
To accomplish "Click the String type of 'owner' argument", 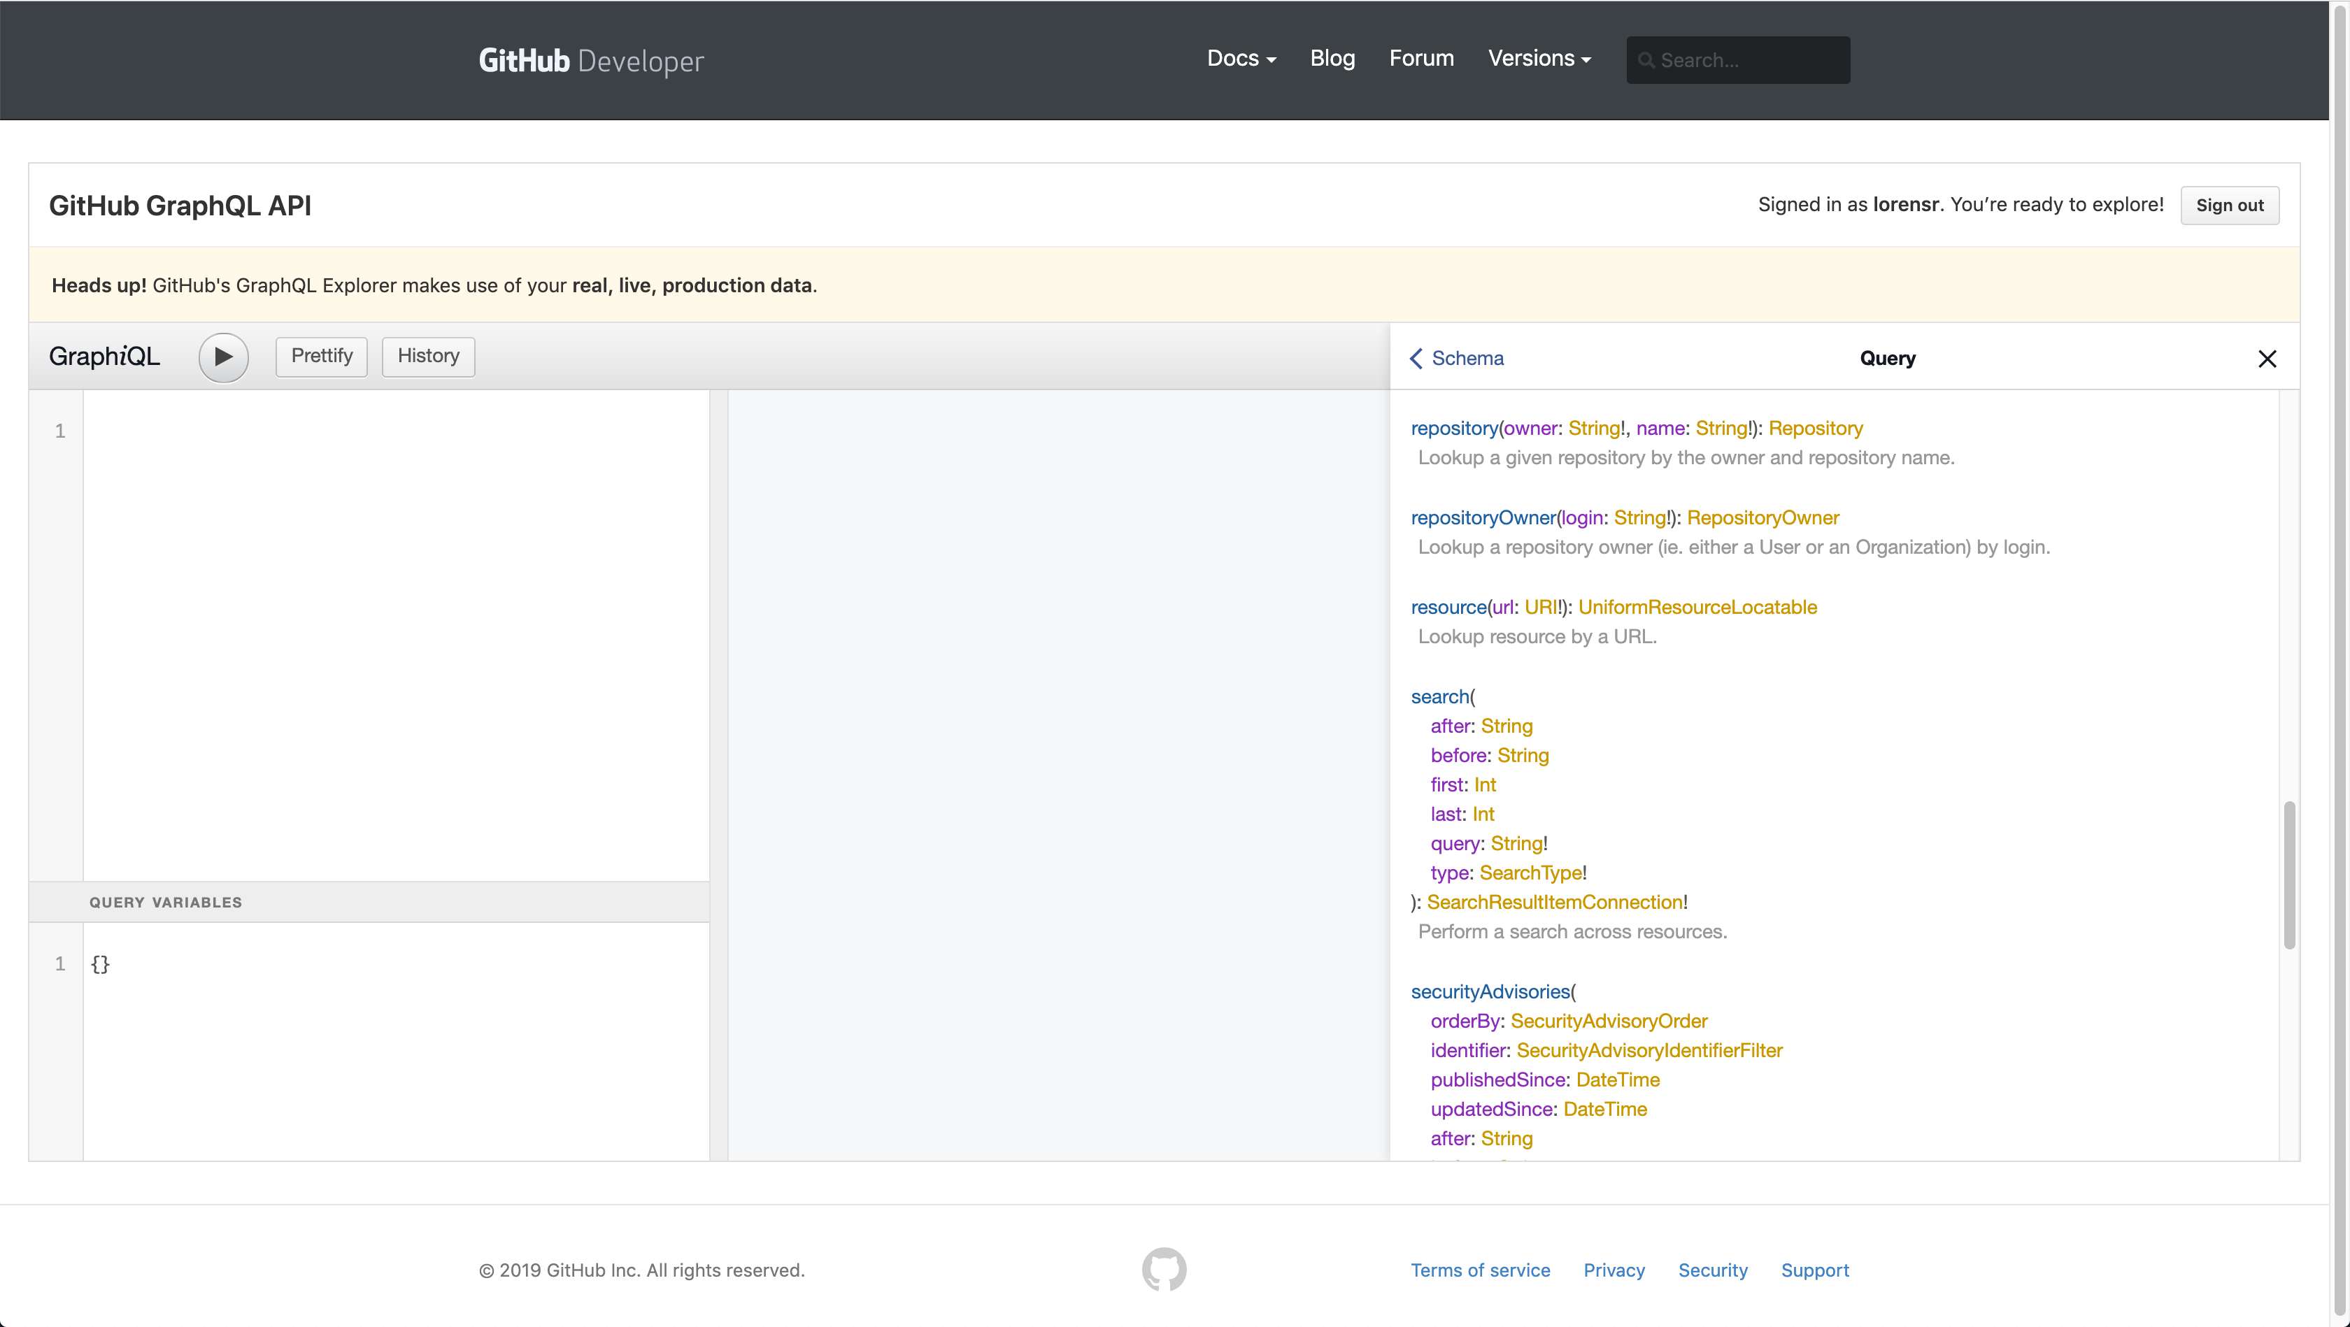I will tap(1594, 429).
